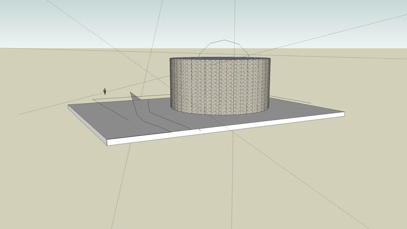This screenshot has width=407, height=229.
Task: Select the right corner of the platform slab
Action: 344,114
